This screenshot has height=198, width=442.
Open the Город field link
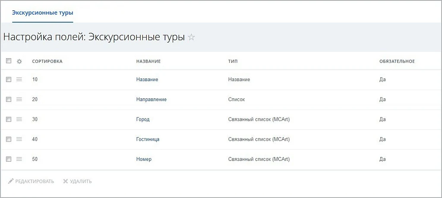pos(143,119)
